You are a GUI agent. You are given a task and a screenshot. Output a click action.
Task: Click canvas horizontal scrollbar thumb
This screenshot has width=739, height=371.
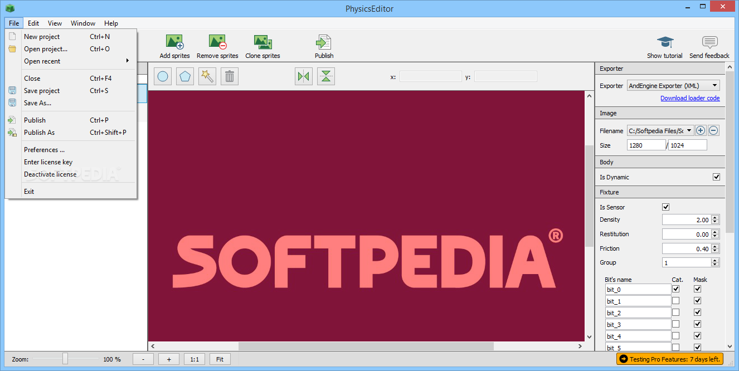[366, 346]
